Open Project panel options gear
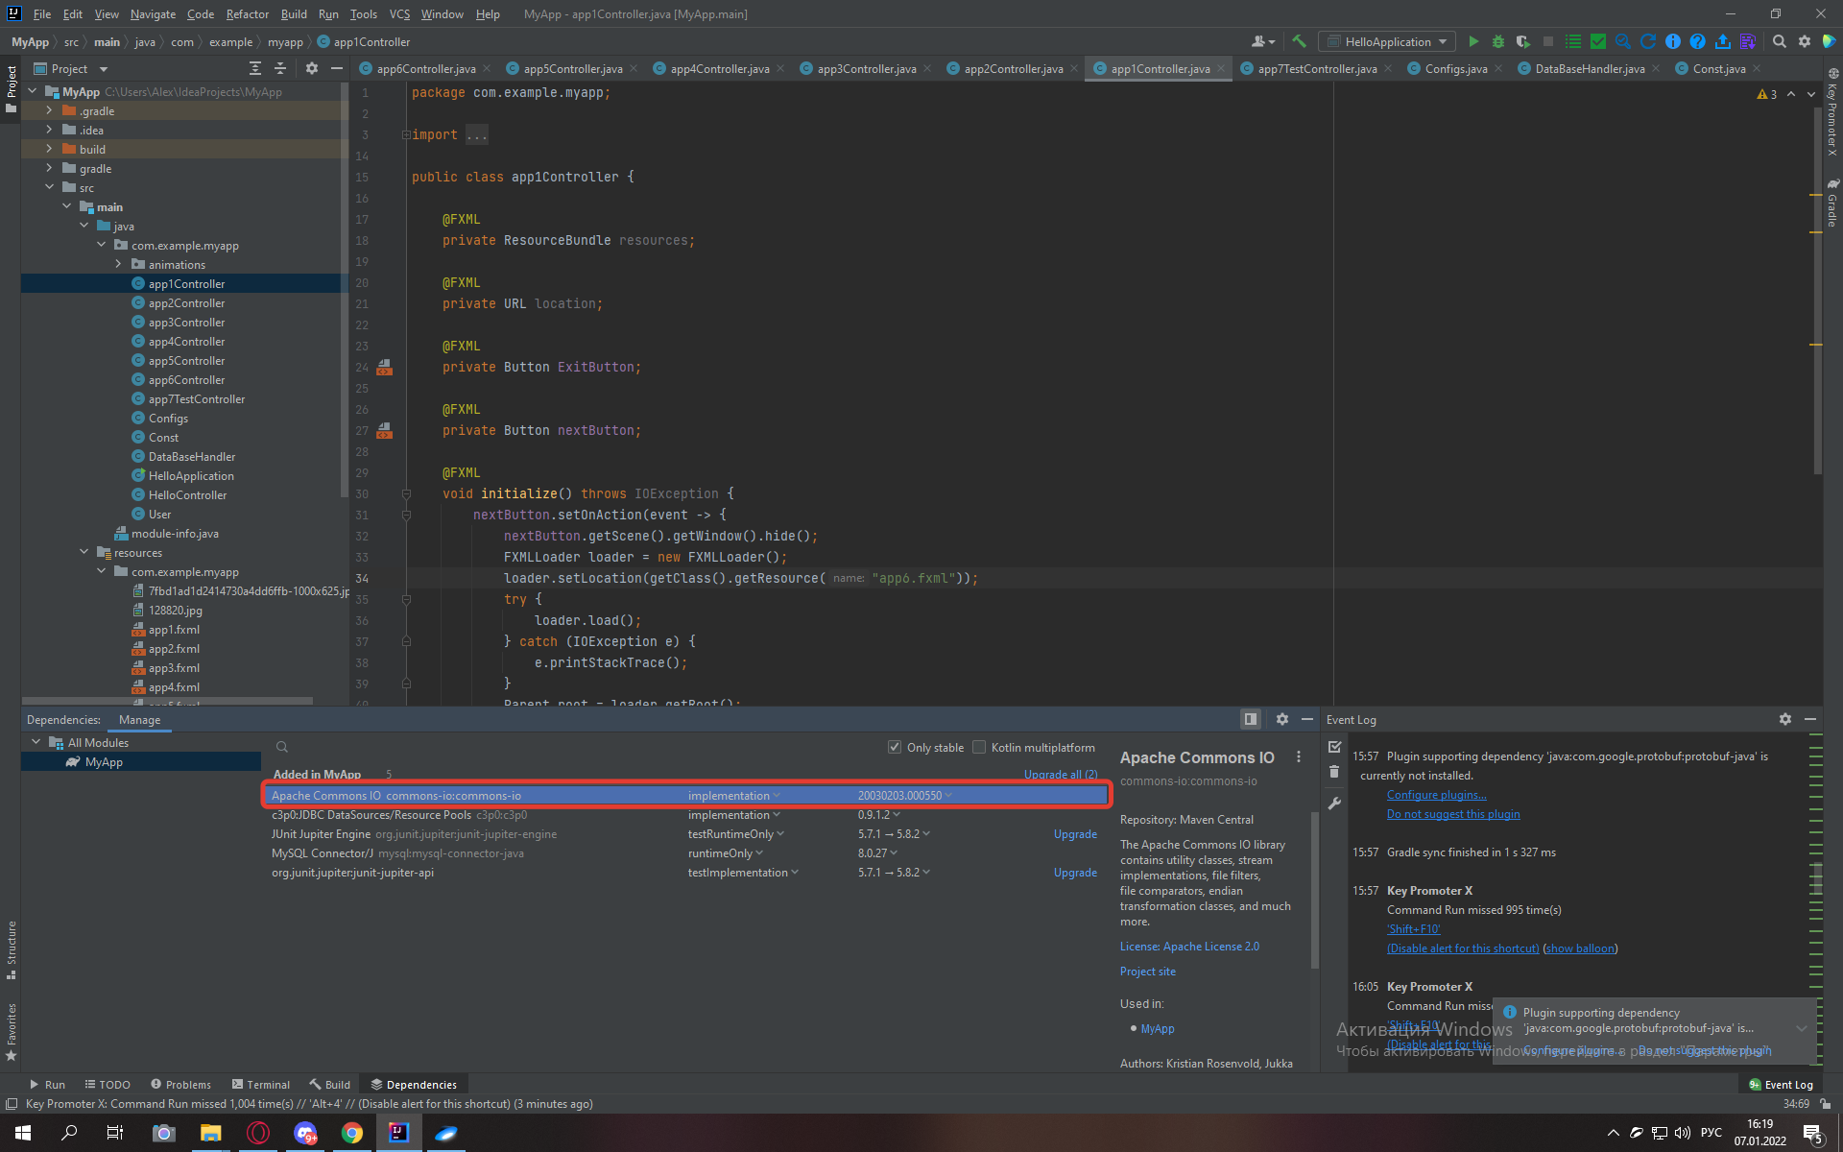Image resolution: width=1843 pixels, height=1152 pixels. click(311, 68)
